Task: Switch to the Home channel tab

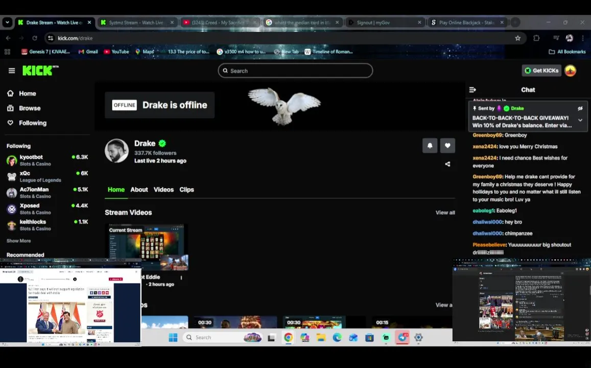Action: (116, 190)
